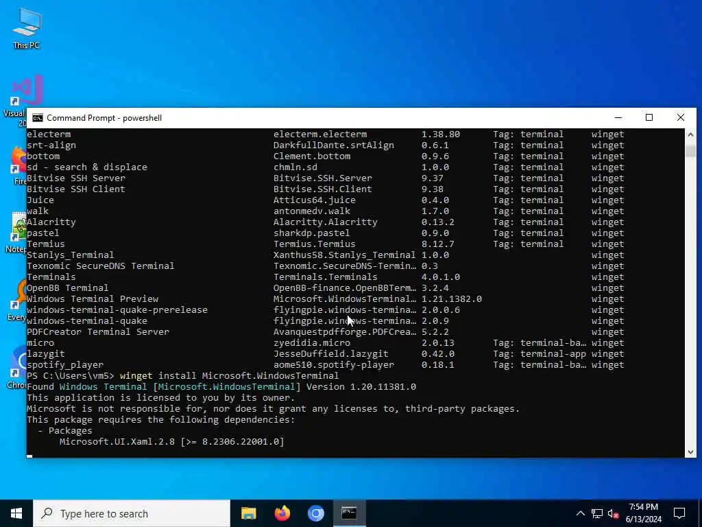Click the 'Clement.bottom' package ID
This screenshot has height=527, width=702.
point(312,156)
